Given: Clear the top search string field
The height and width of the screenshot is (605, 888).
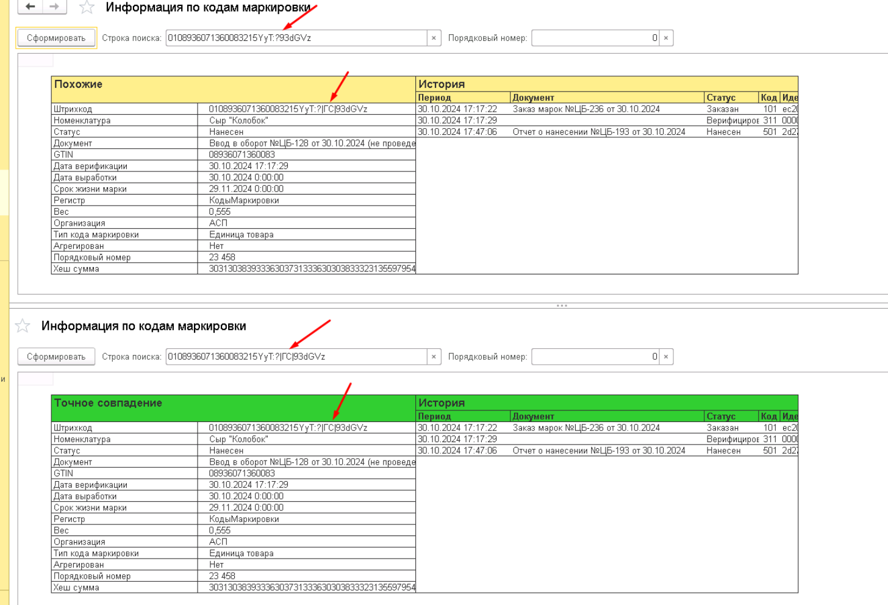Looking at the screenshot, I should (434, 38).
